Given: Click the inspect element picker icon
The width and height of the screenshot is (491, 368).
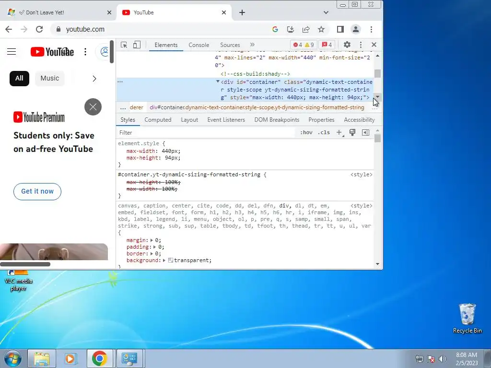Looking at the screenshot, I should 124,45.
